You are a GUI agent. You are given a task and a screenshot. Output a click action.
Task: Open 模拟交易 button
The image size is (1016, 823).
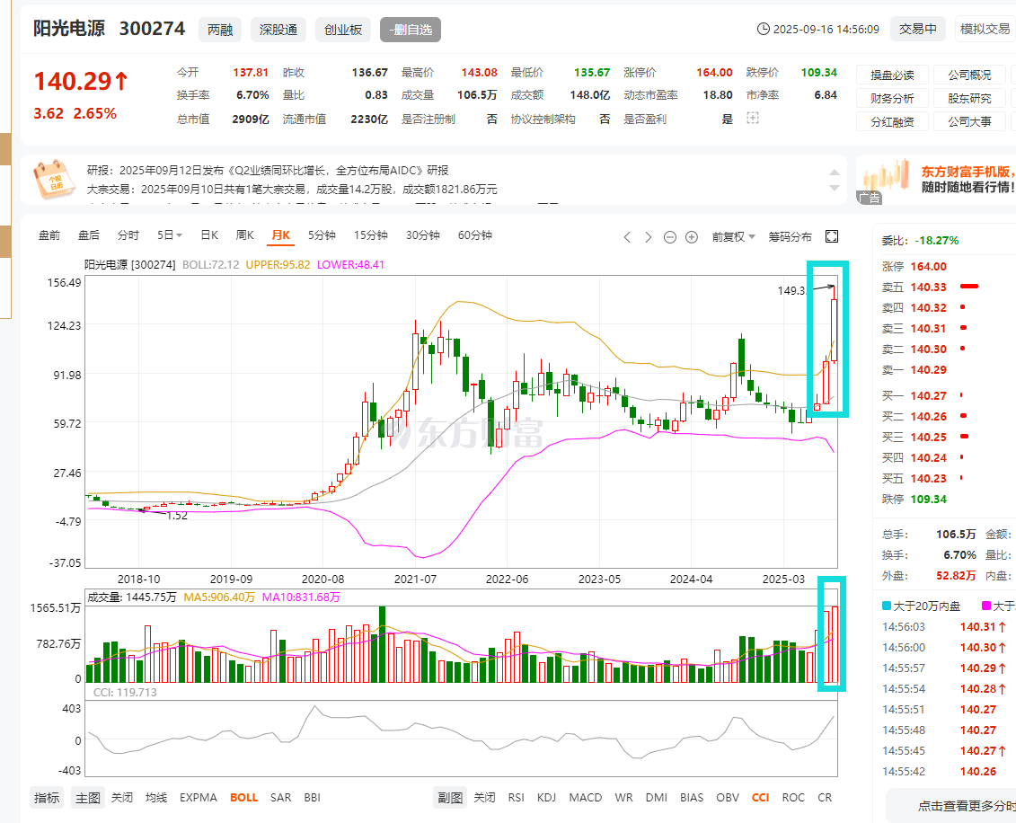point(985,29)
